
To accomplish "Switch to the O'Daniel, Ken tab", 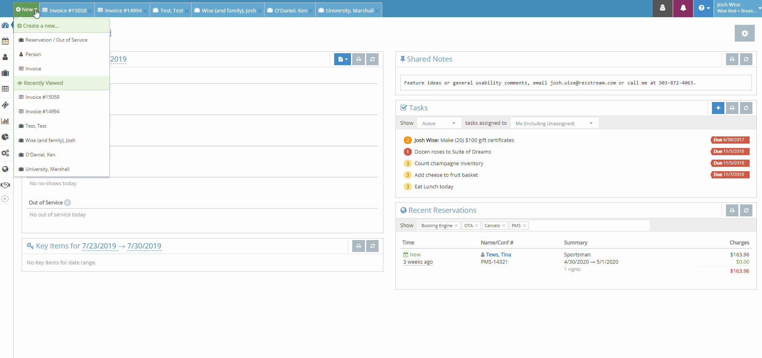I will (x=291, y=10).
